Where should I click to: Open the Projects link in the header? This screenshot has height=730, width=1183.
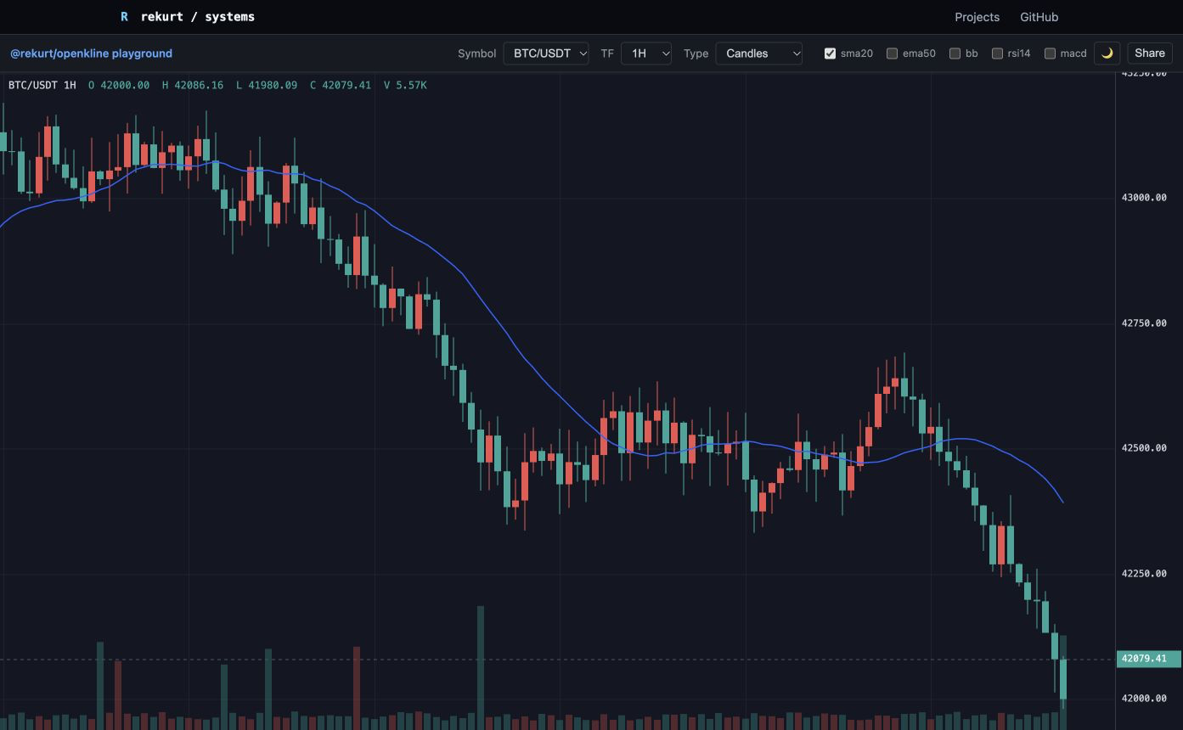(977, 17)
